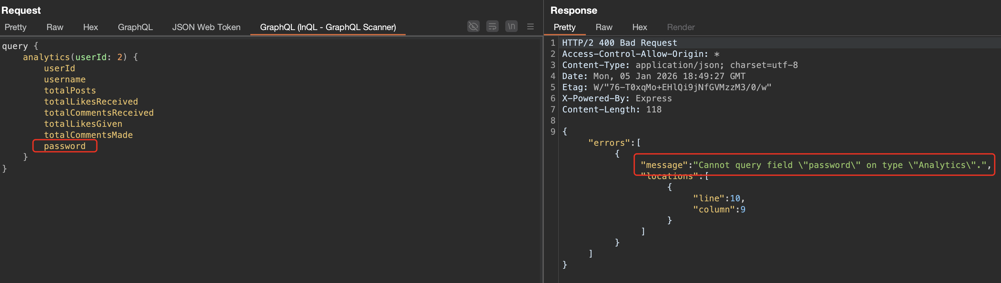Open the Response Hex tab
The height and width of the screenshot is (283, 1001).
pos(639,27)
